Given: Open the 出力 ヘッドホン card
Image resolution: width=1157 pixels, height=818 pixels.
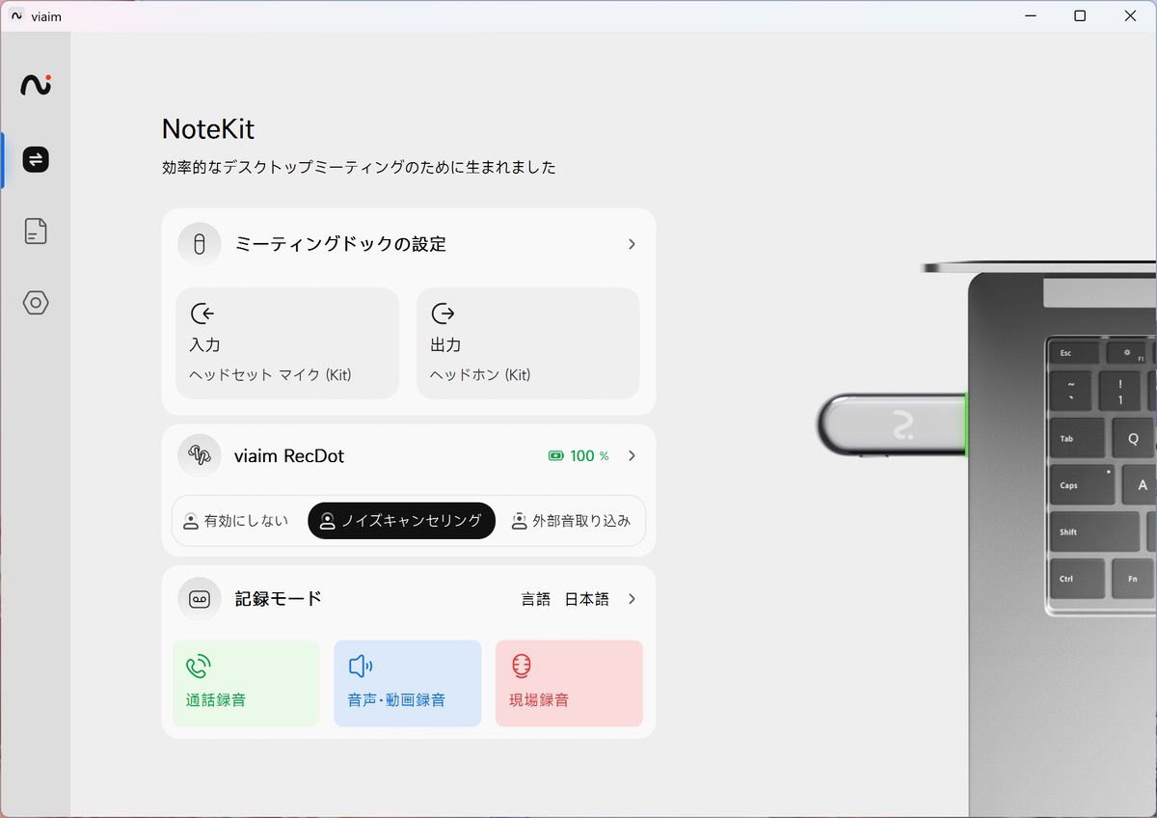Looking at the screenshot, I should click(528, 343).
